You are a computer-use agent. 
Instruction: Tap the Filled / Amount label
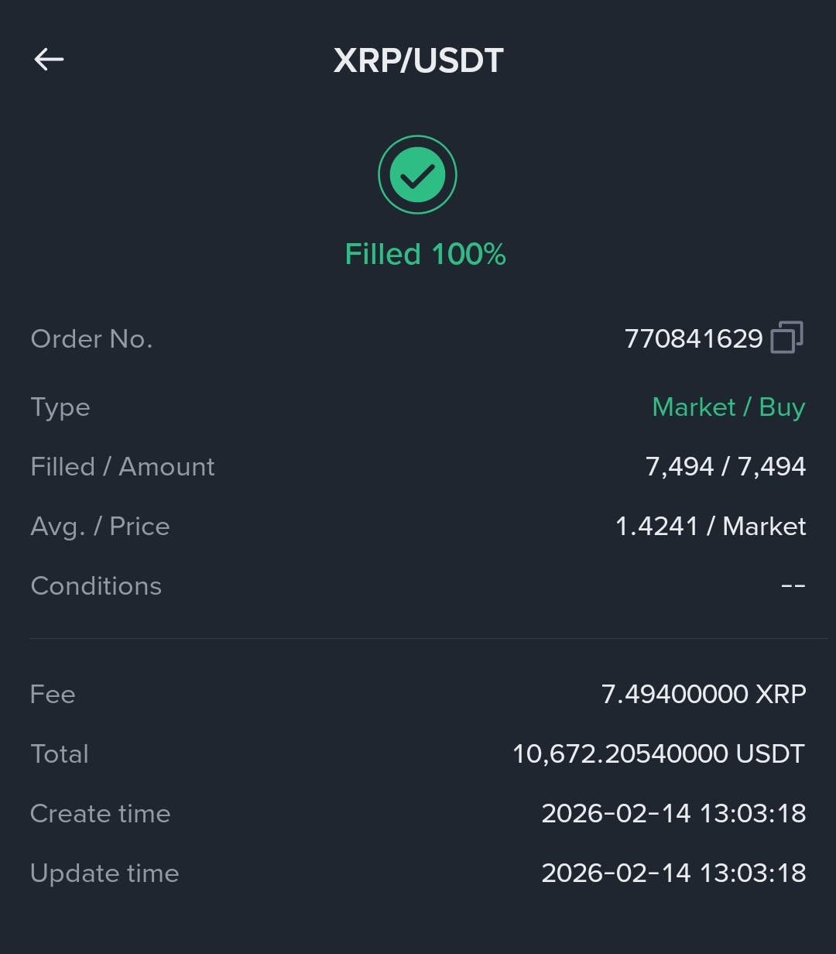[x=122, y=467]
